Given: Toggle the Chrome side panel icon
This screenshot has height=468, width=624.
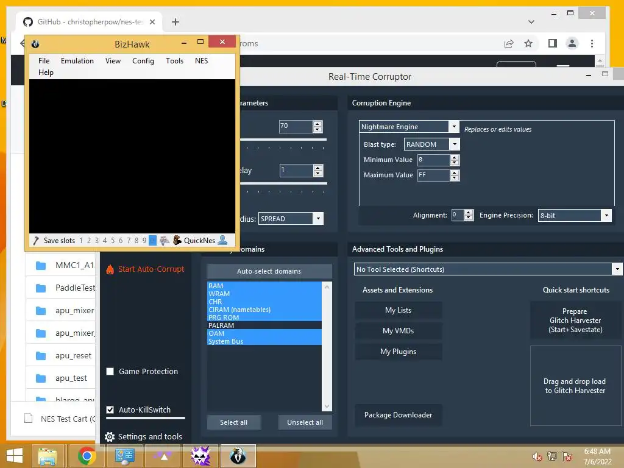Looking at the screenshot, I should coord(552,43).
